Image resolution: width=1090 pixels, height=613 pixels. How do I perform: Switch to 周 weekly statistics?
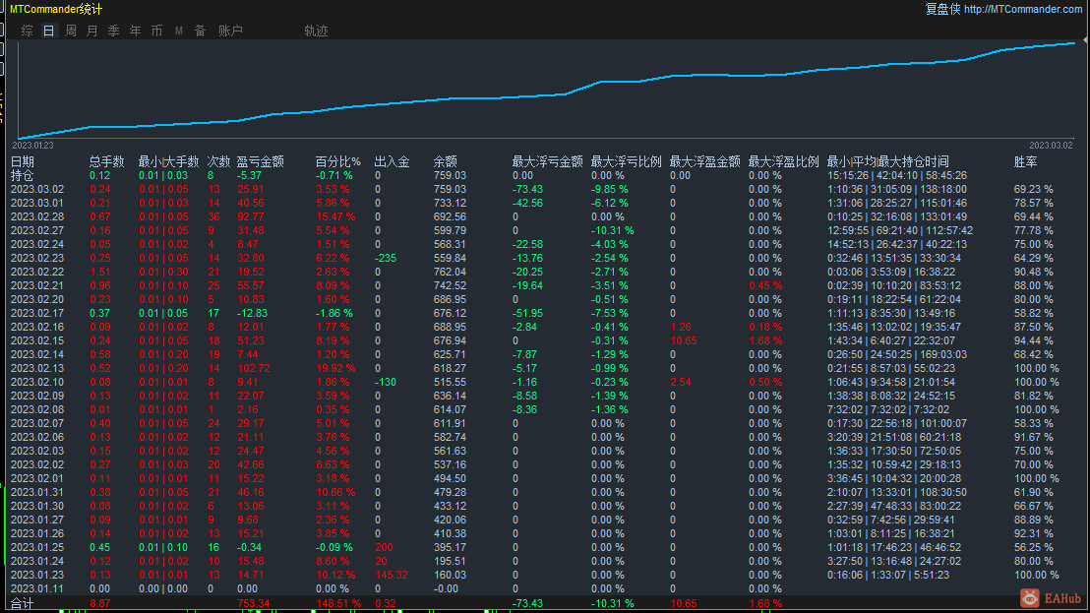(70, 30)
